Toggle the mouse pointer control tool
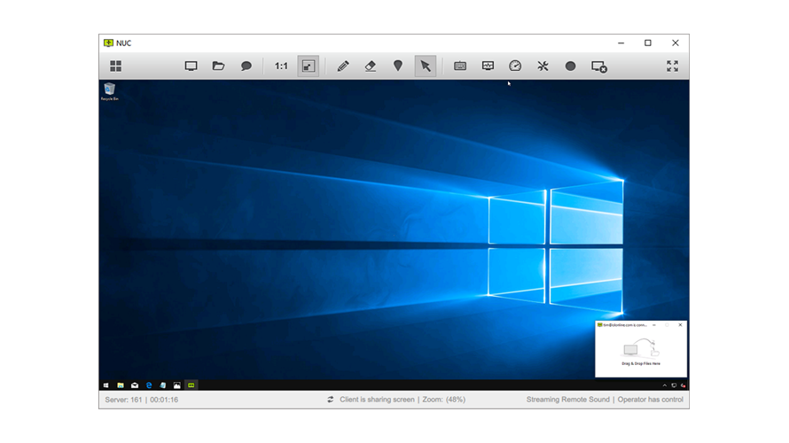Image resolution: width=789 pixels, height=443 pixels. (x=426, y=66)
